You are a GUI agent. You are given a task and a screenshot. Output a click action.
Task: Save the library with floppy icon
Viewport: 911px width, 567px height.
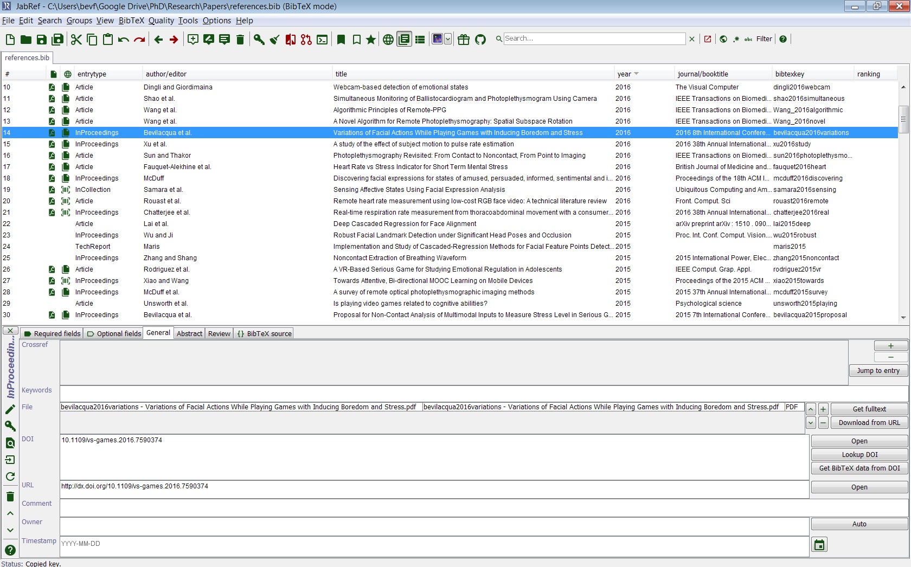(x=42, y=40)
